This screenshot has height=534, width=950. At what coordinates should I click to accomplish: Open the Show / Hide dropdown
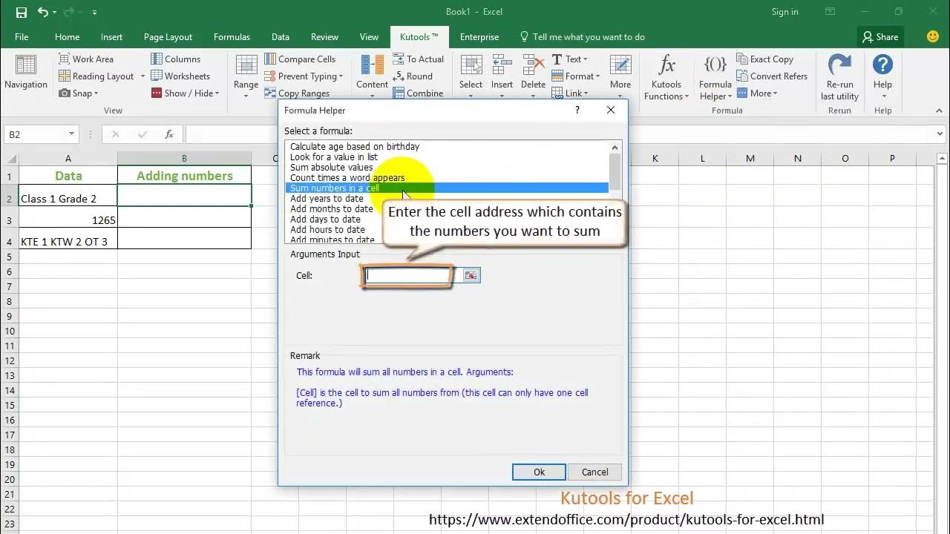tap(186, 93)
